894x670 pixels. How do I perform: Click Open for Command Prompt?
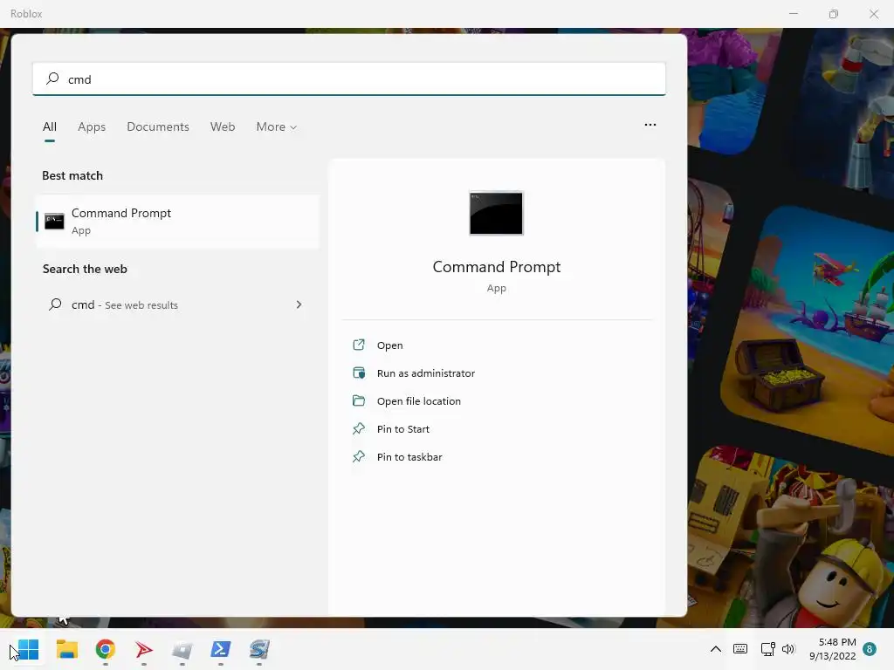click(390, 345)
